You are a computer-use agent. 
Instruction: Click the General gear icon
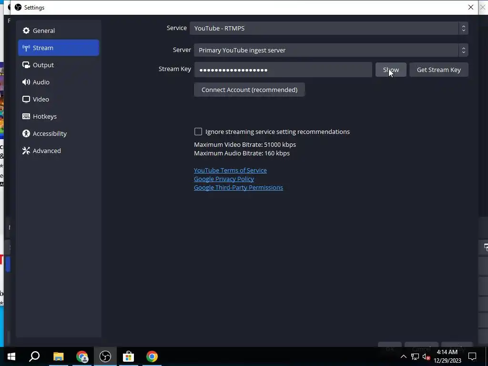click(x=26, y=30)
